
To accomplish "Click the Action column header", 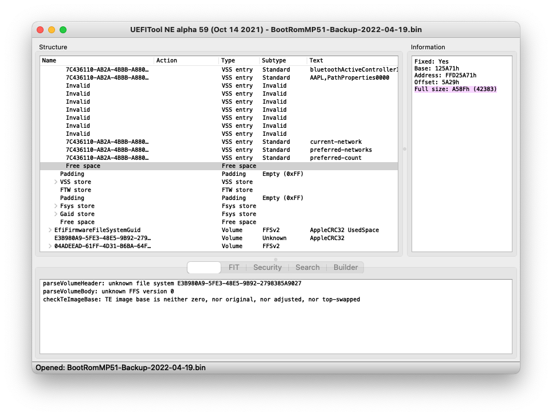I will pos(186,61).
